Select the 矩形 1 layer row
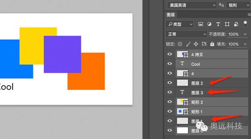Screen dimensions: 251x139 point(211,111)
